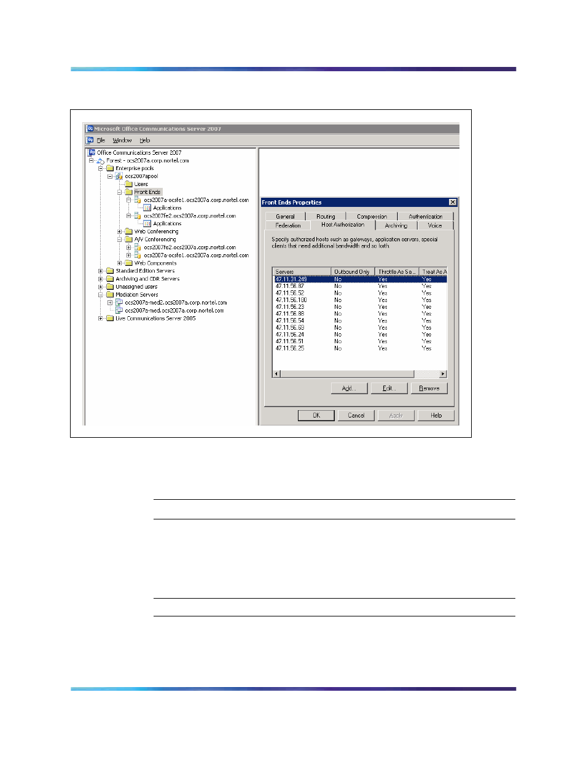This screenshot has height=781, width=586.
Task: Click Cancel in Front Ends Properties
Action: click(356, 416)
